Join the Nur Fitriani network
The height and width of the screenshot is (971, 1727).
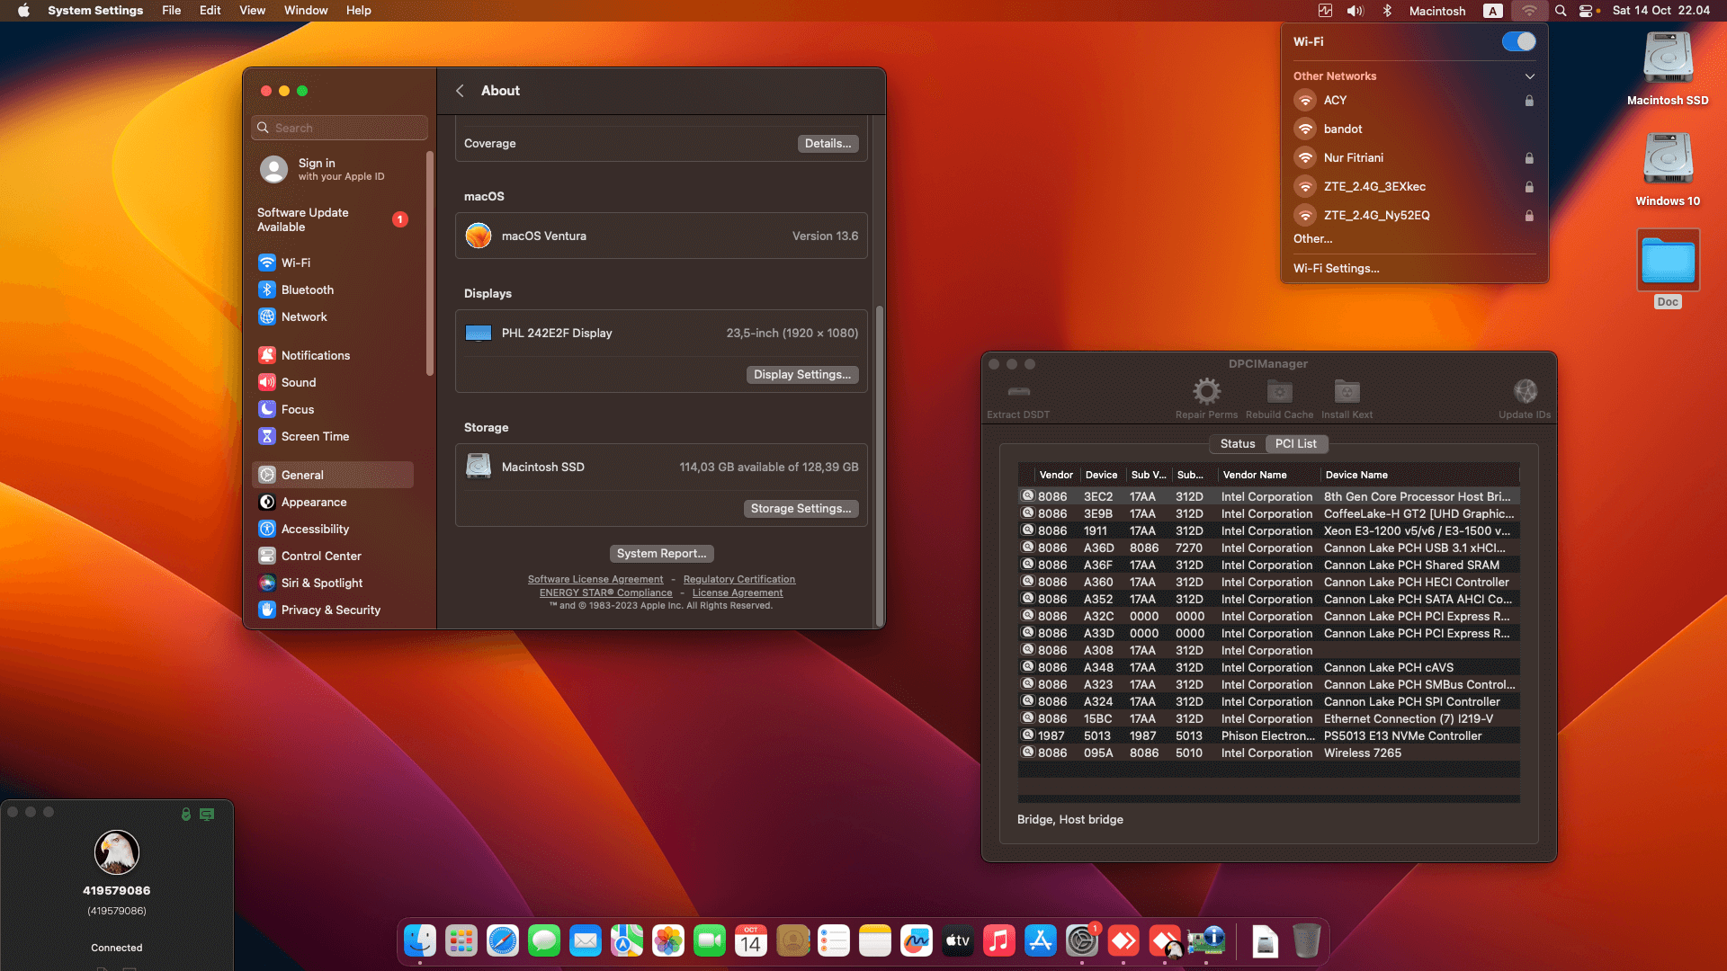coord(1414,158)
